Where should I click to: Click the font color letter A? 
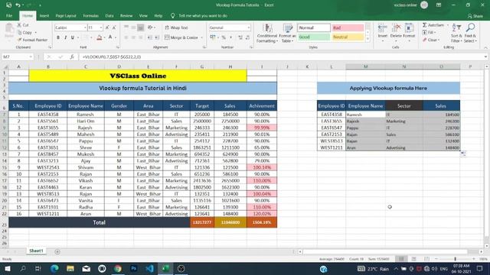110,37
